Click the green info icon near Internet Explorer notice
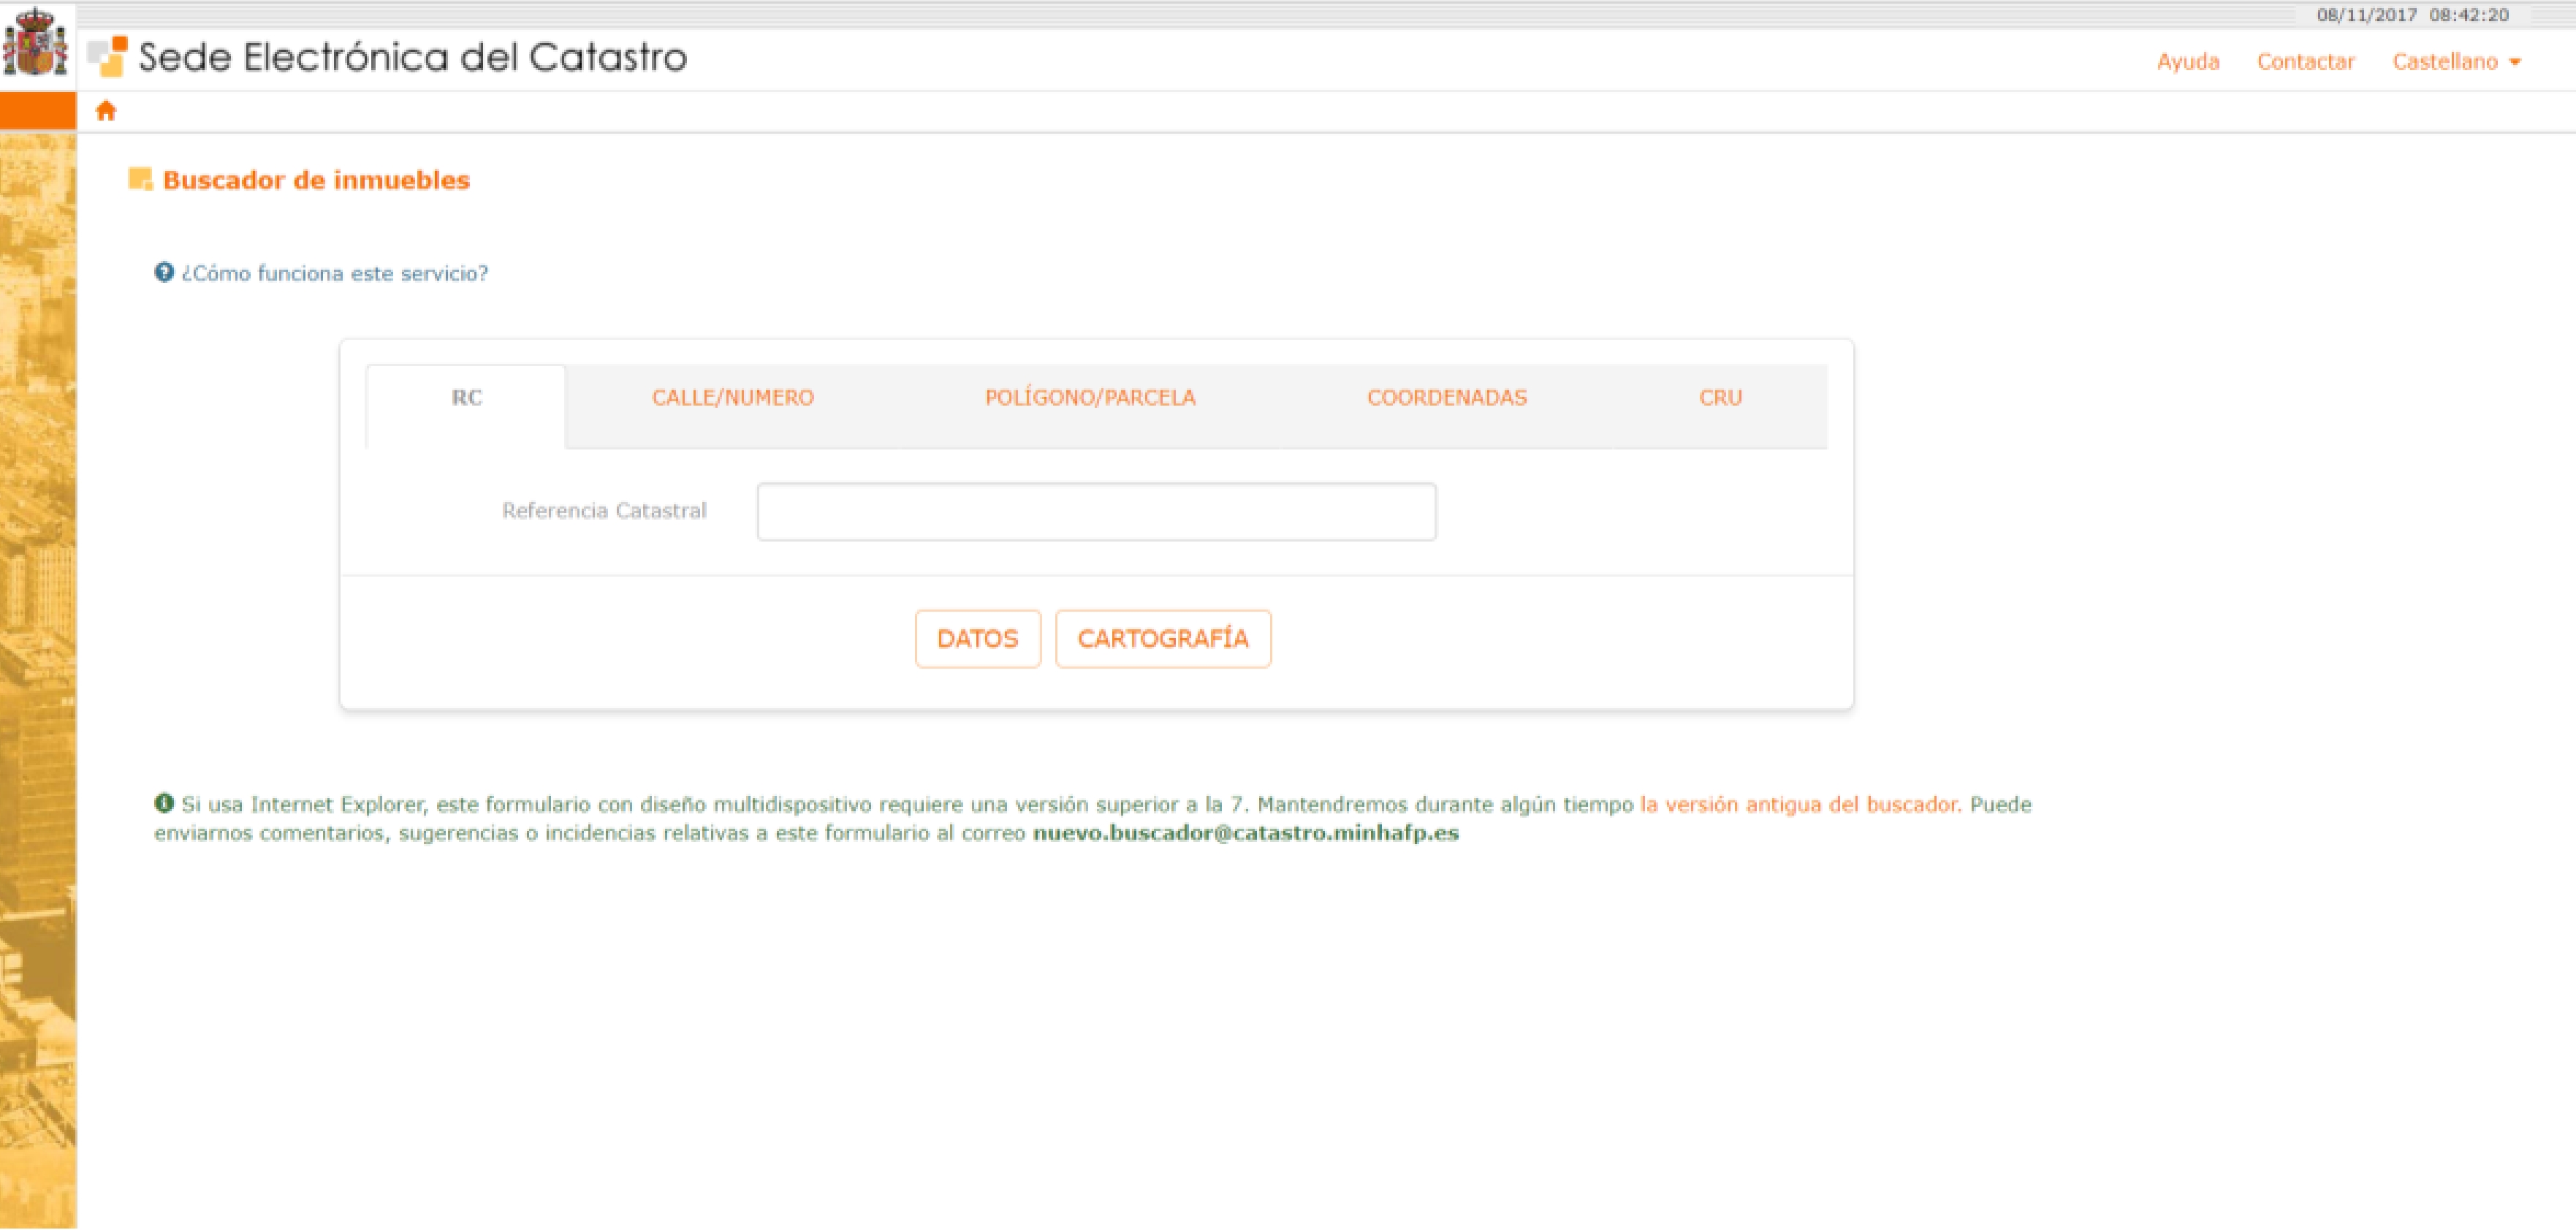2576x1230 pixels. (164, 803)
